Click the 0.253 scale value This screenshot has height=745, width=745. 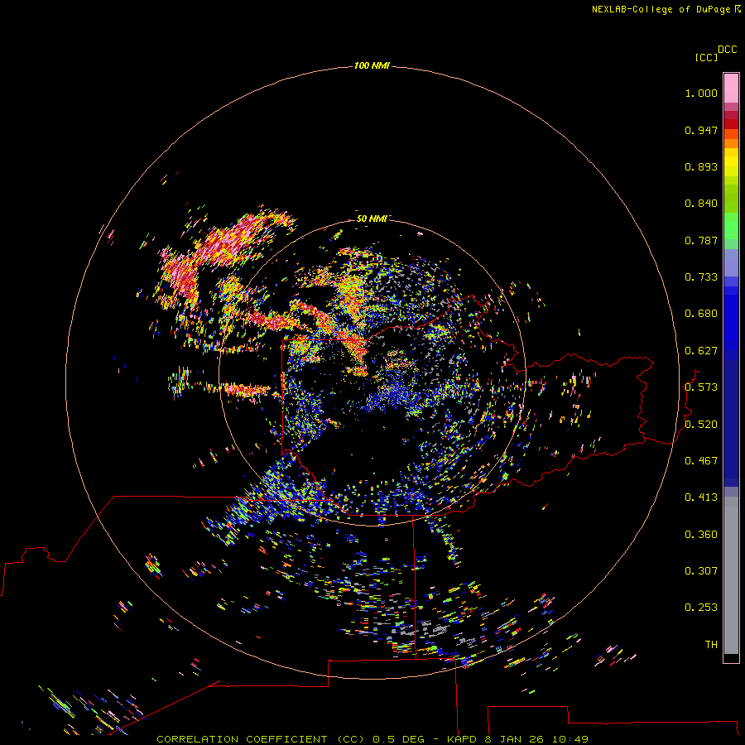[701, 608]
